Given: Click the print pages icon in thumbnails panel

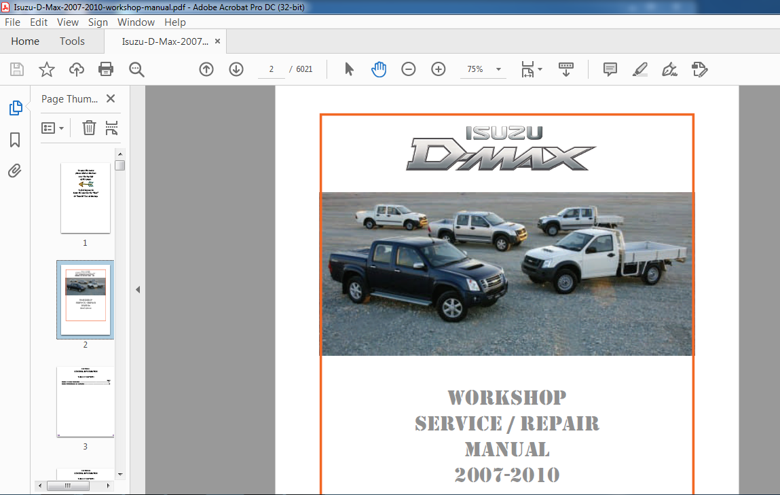Looking at the screenshot, I should point(111,128).
